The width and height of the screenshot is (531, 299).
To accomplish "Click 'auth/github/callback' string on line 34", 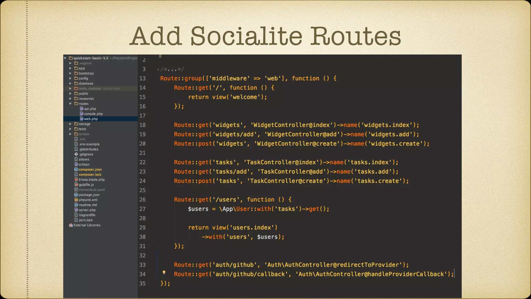I will tap(250, 274).
